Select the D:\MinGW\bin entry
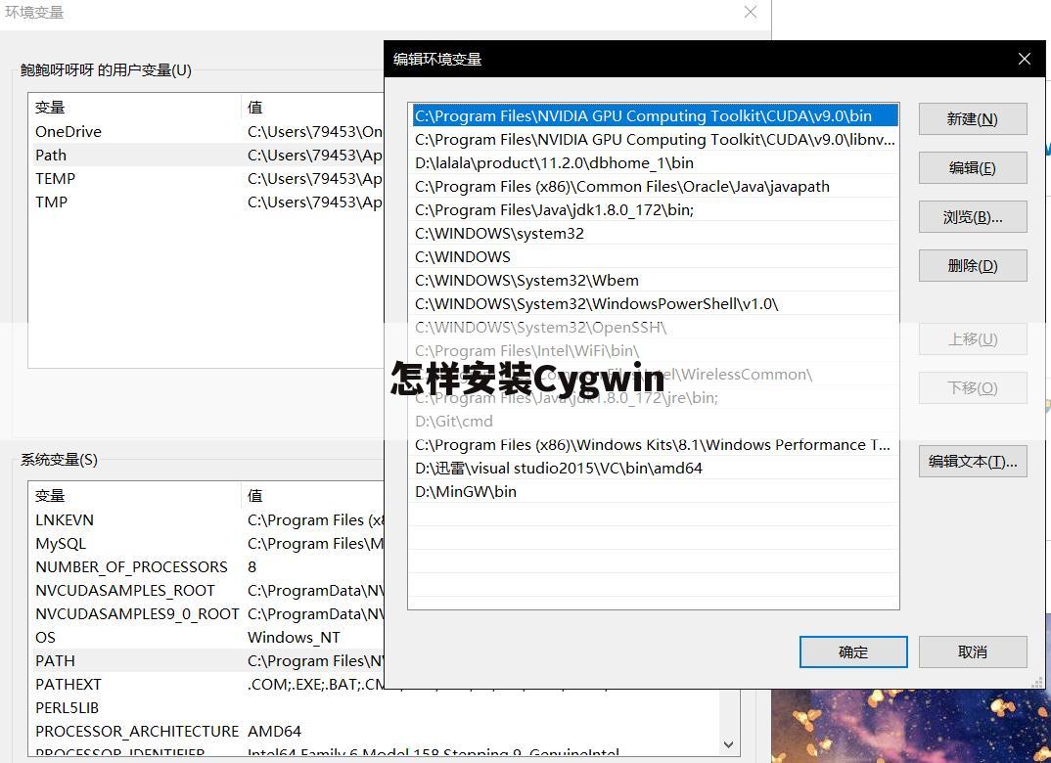The image size is (1051, 763). (655, 491)
